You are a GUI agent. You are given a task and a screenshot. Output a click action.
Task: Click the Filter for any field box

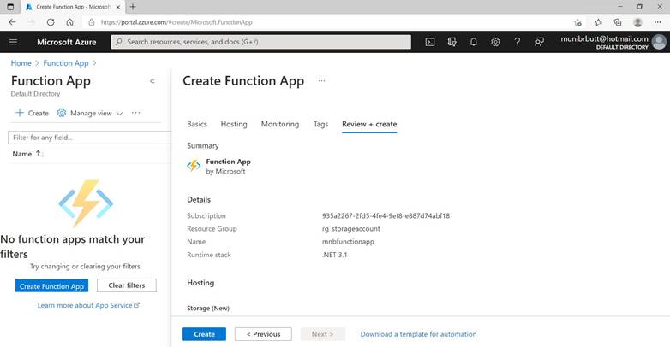89,138
